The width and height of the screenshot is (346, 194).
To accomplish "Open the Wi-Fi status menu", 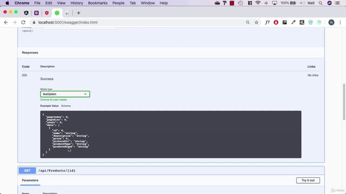I will pos(258,3).
